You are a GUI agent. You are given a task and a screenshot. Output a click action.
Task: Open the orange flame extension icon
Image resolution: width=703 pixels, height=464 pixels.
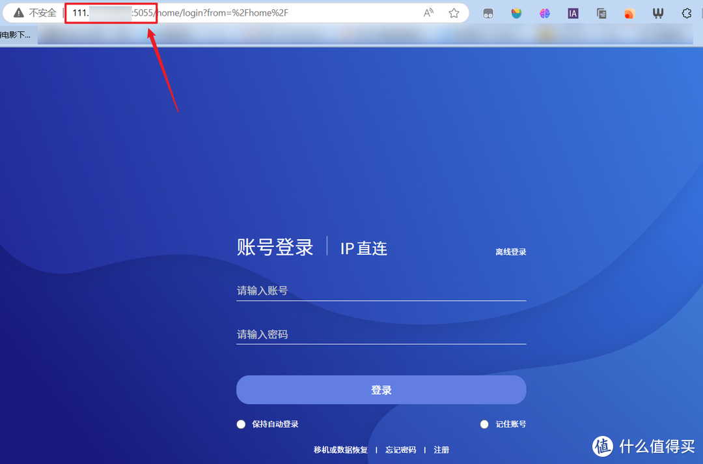click(629, 12)
